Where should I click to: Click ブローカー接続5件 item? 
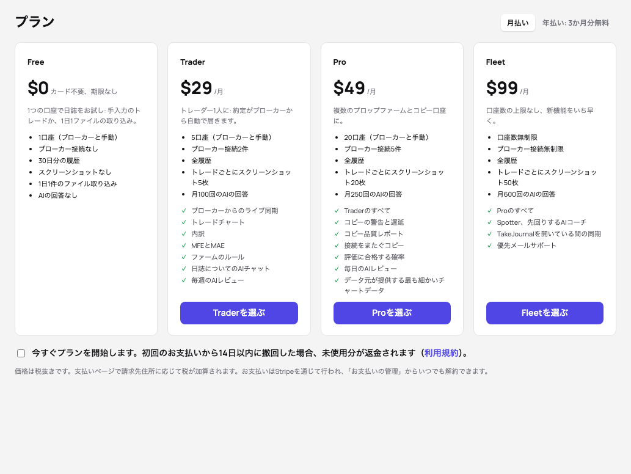[x=373, y=149]
